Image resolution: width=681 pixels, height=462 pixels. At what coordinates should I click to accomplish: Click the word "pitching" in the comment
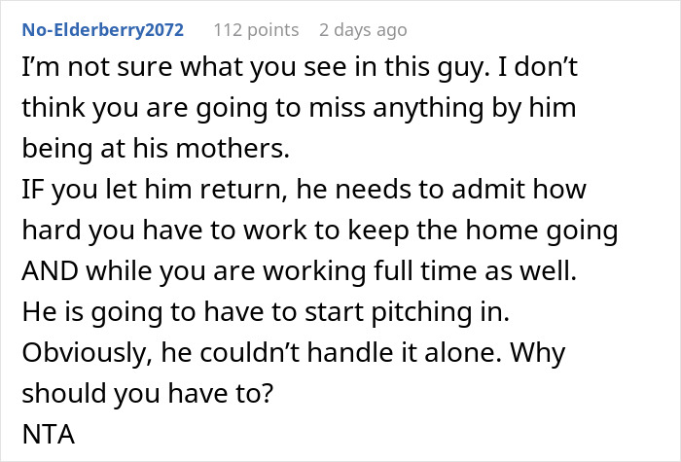[x=421, y=312]
